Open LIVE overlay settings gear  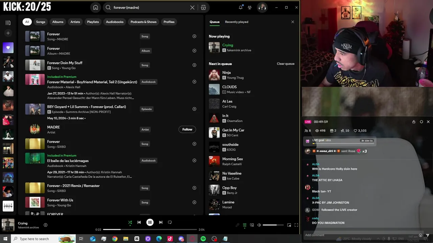click(421, 122)
